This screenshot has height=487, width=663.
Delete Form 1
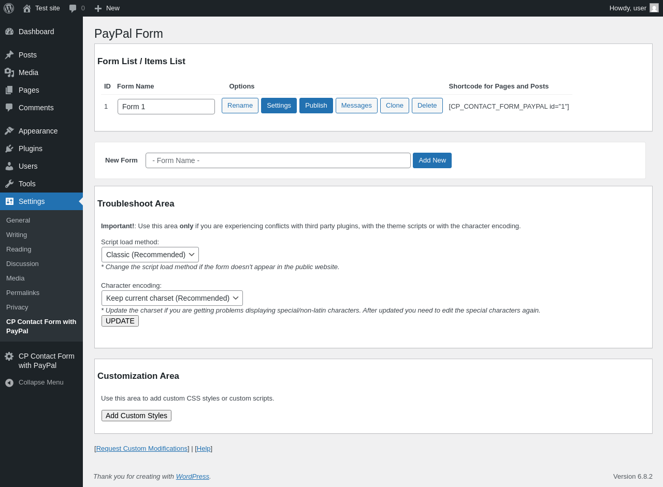click(x=427, y=106)
